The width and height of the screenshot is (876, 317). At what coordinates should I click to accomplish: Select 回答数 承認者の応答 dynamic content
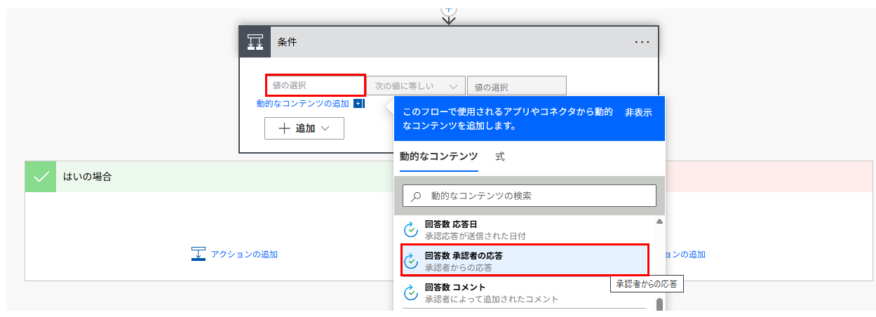tap(525, 261)
